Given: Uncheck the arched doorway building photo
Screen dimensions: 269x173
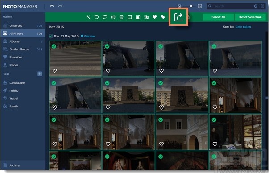Looking at the screenshot, I should [x=161, y=120].
